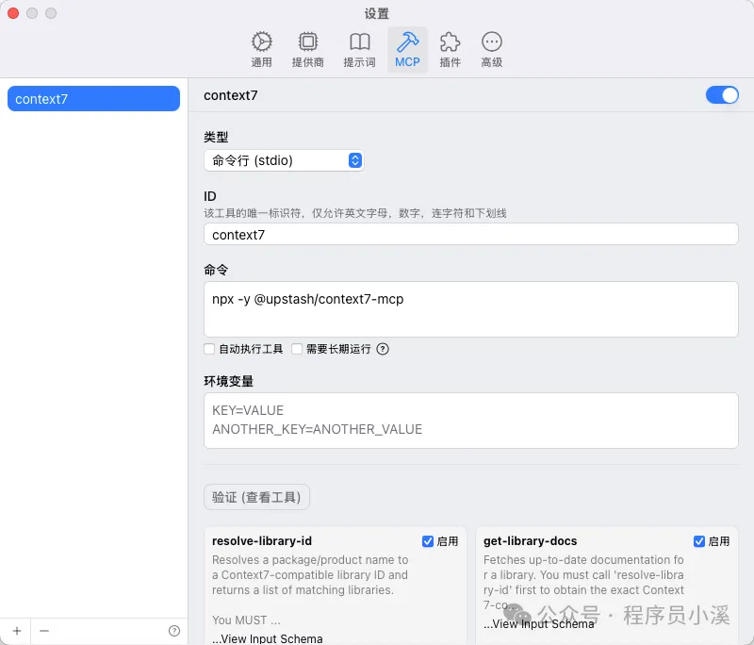The image size is (754, 645).
Task: Click the 命令 npx command text area
Action: pos(470,309)
